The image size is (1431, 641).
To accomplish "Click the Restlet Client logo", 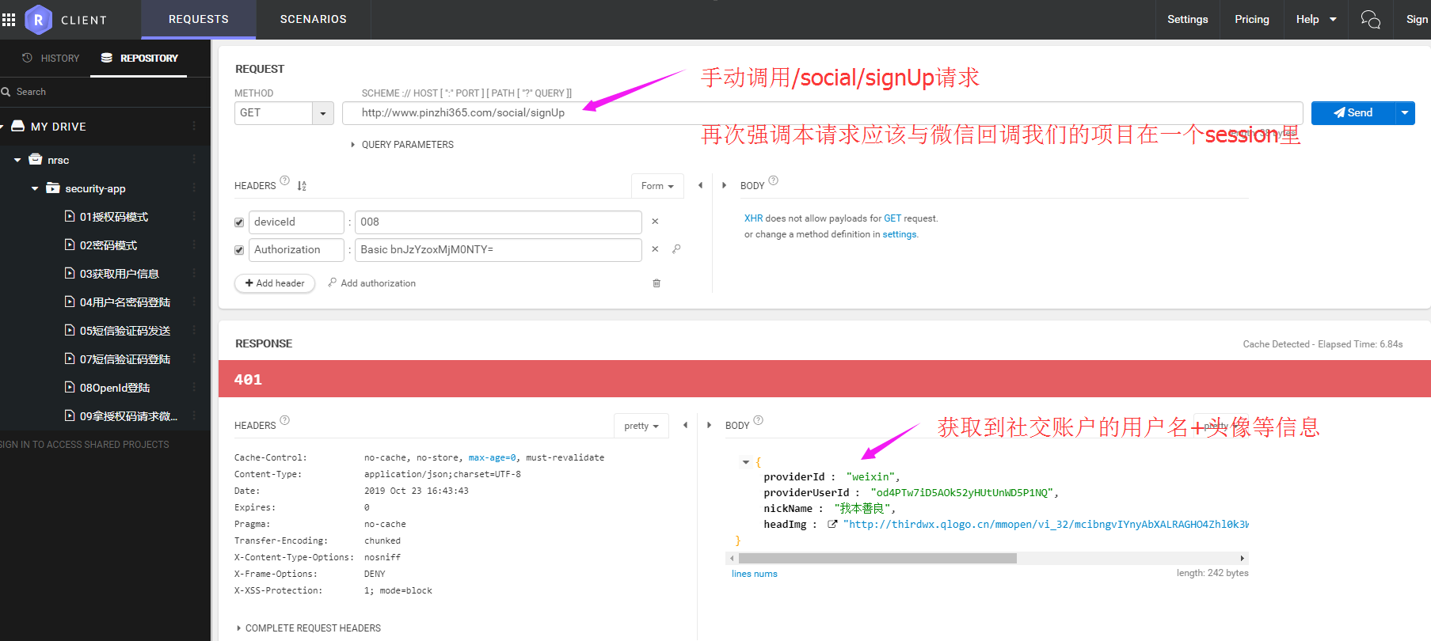I will point(38,20).
